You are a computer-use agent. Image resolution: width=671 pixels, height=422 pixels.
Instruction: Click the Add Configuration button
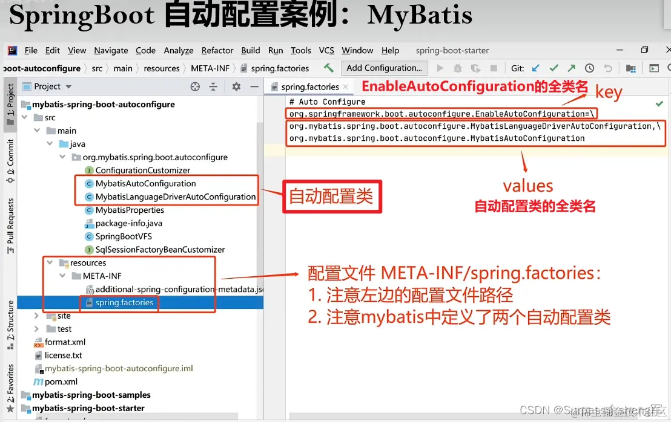tap(384, 68)
